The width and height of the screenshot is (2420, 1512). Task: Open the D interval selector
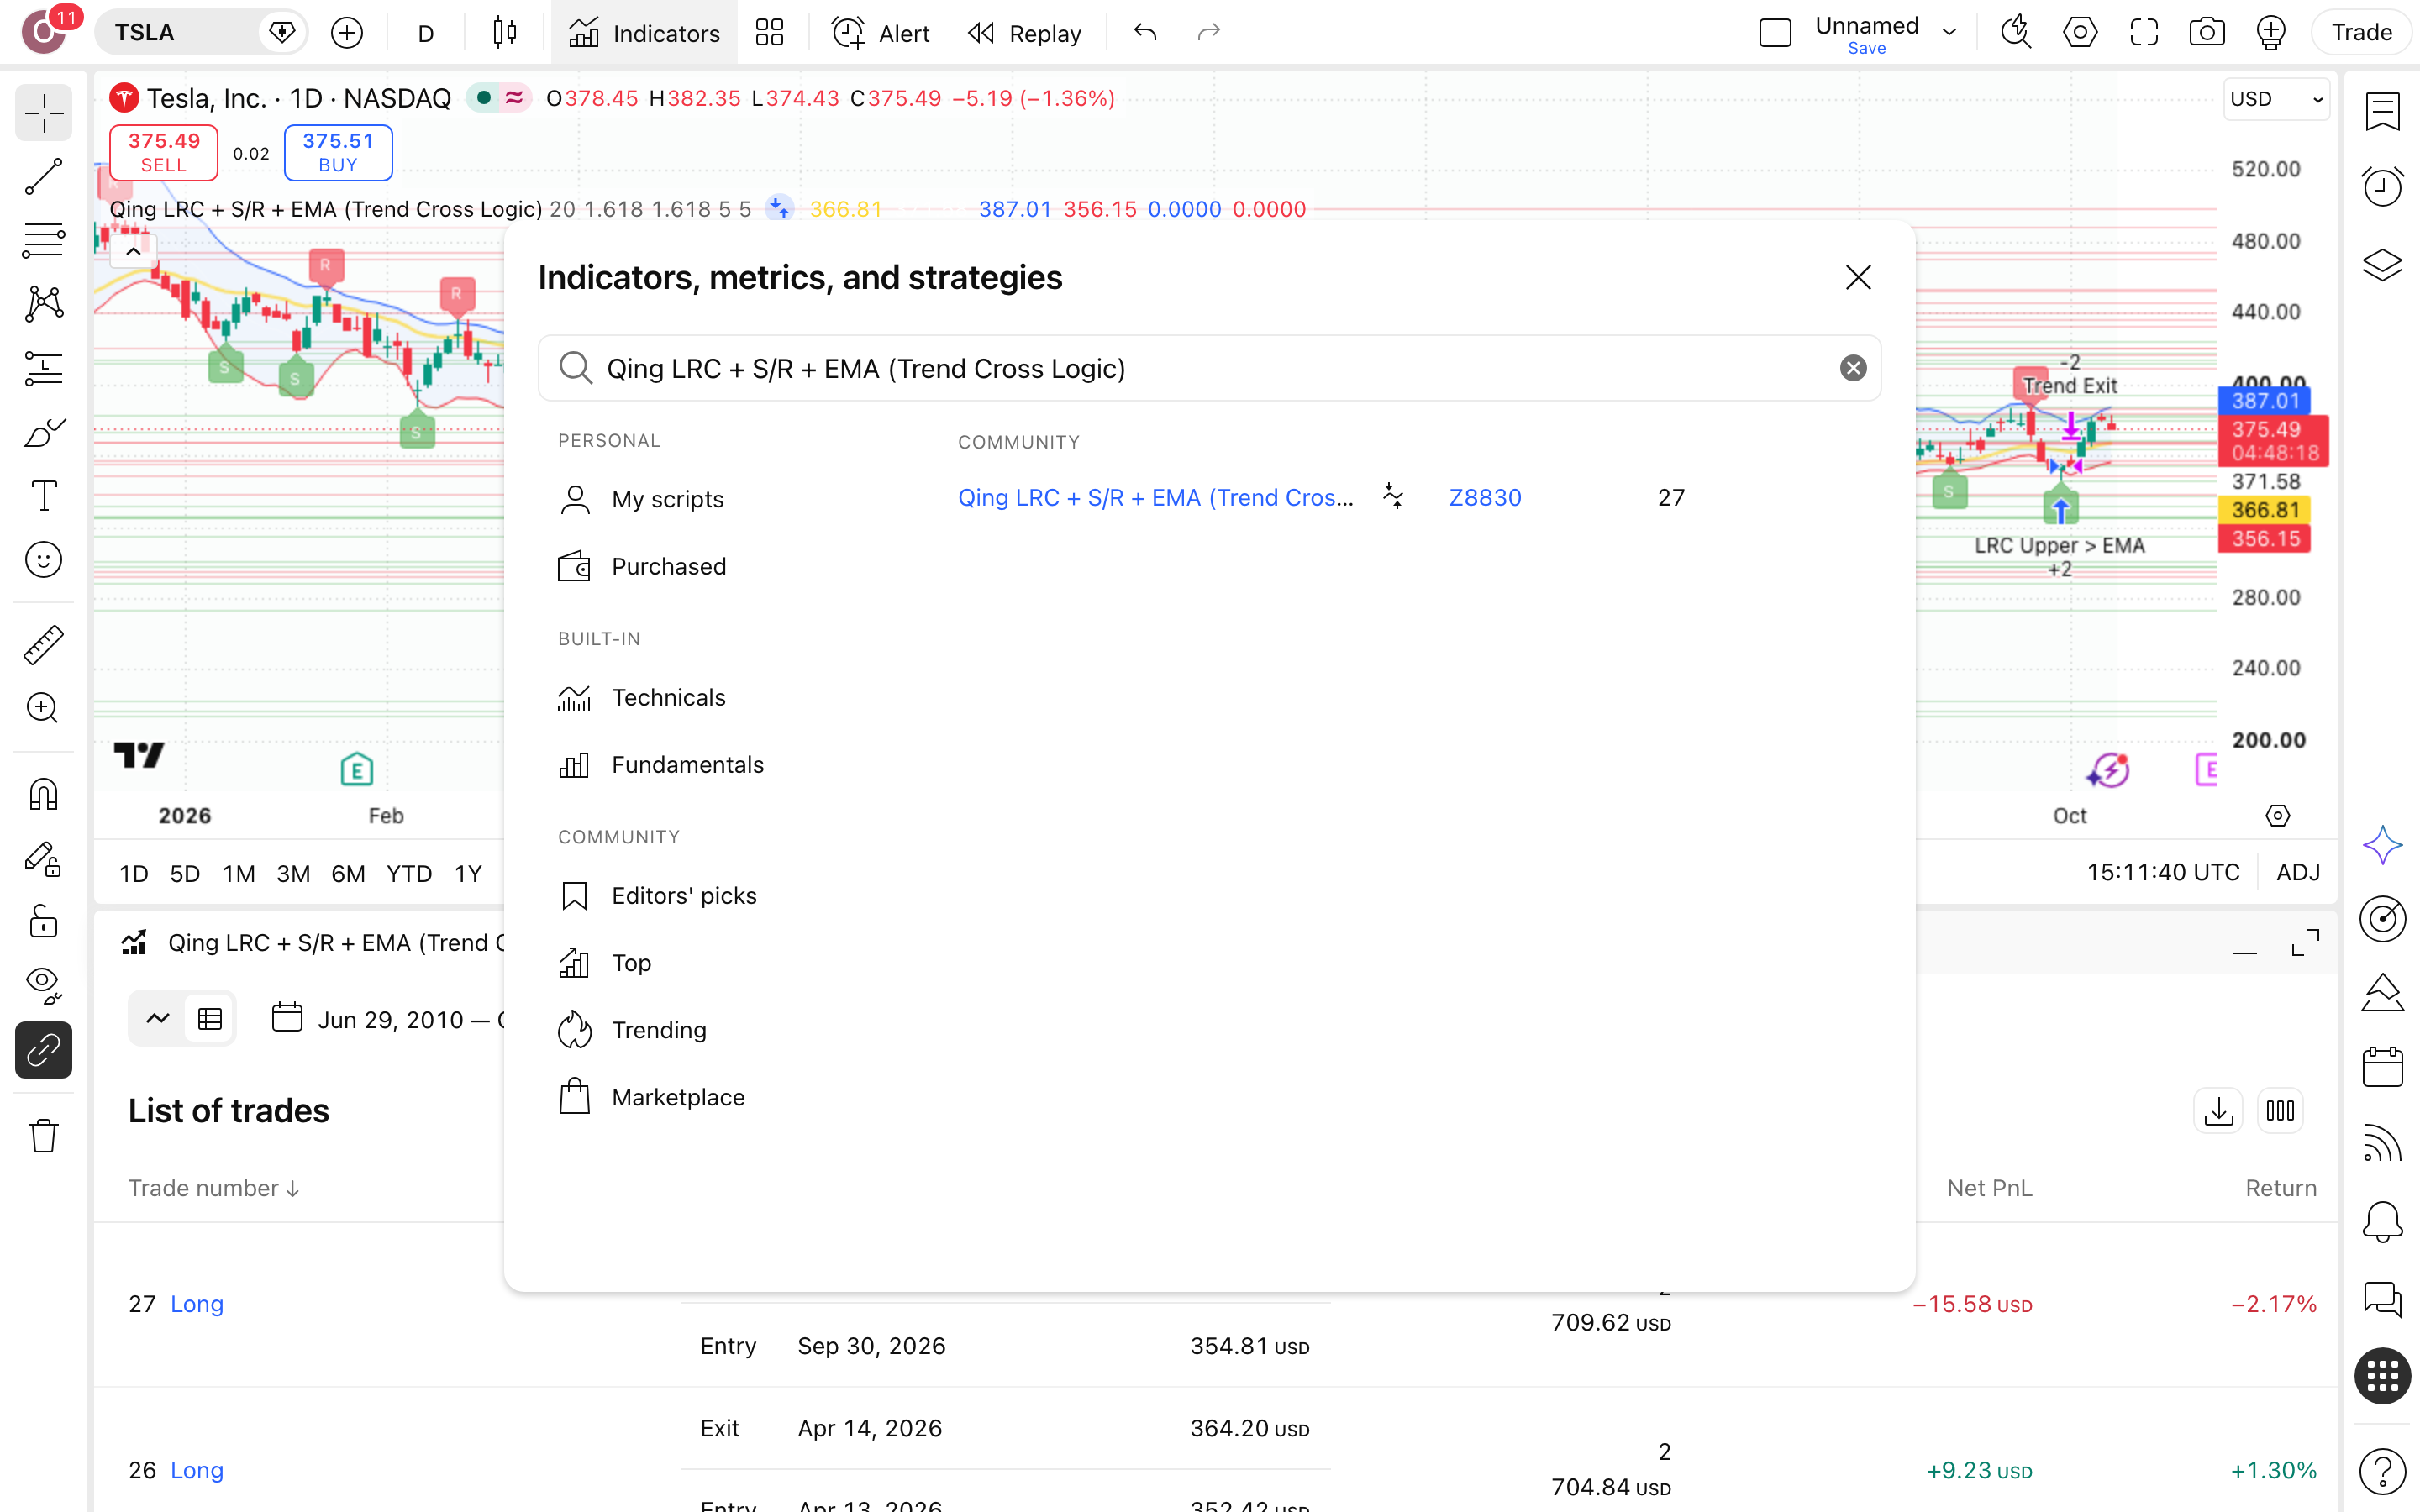coord(426,33)
